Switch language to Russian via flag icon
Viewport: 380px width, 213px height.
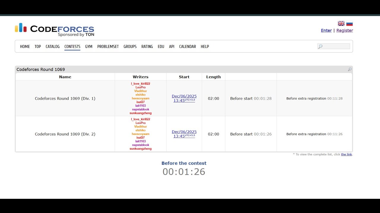[349, 24]
